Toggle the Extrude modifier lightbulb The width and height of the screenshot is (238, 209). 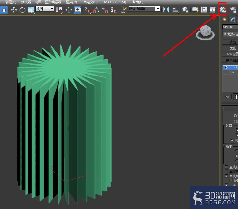point(226,68)
